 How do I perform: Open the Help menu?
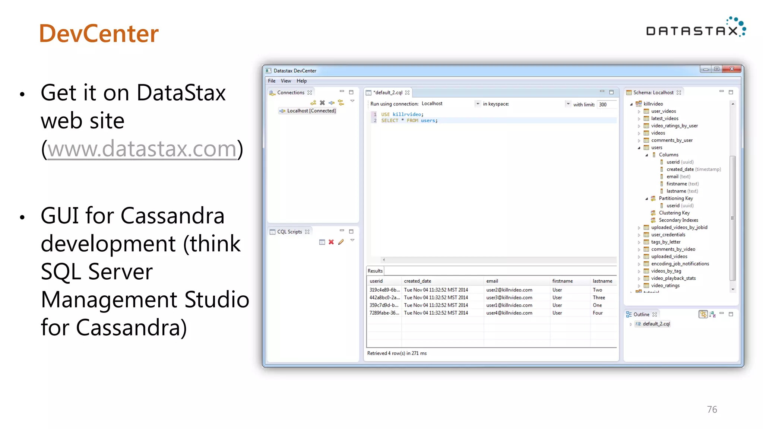point(301,81)
